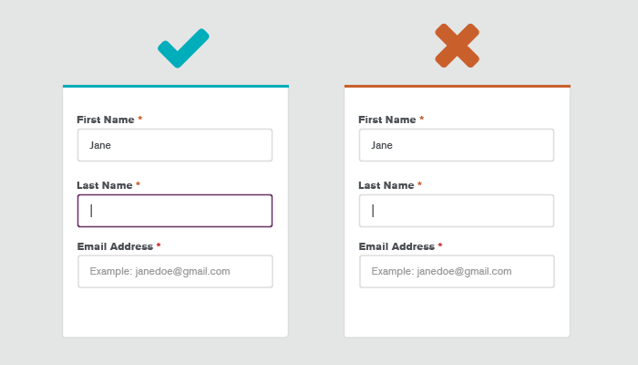Click the asterisk beside the right Email Address label
638x365 pixels.
point(440,246)
